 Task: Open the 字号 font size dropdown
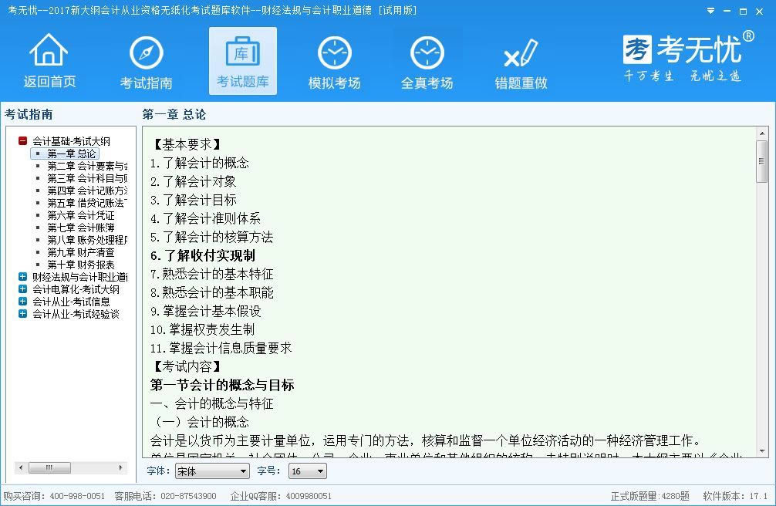(308, 471)
